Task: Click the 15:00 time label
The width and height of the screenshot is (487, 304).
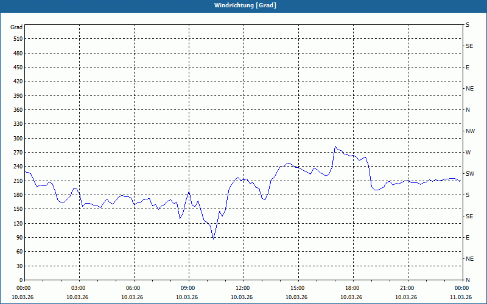Action: 297,288
